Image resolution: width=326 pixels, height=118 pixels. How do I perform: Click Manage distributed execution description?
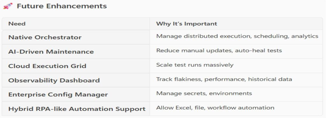click(237, 36)
